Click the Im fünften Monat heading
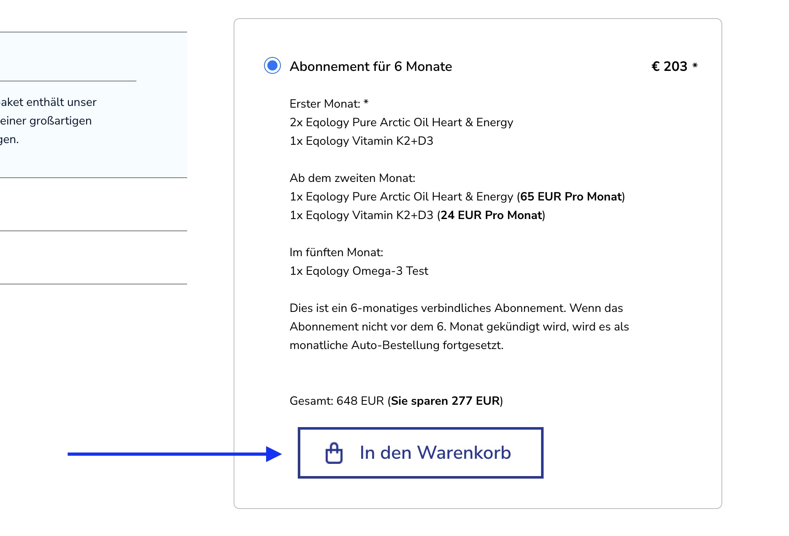The image size is (789, 536). [x=336, y=252]
